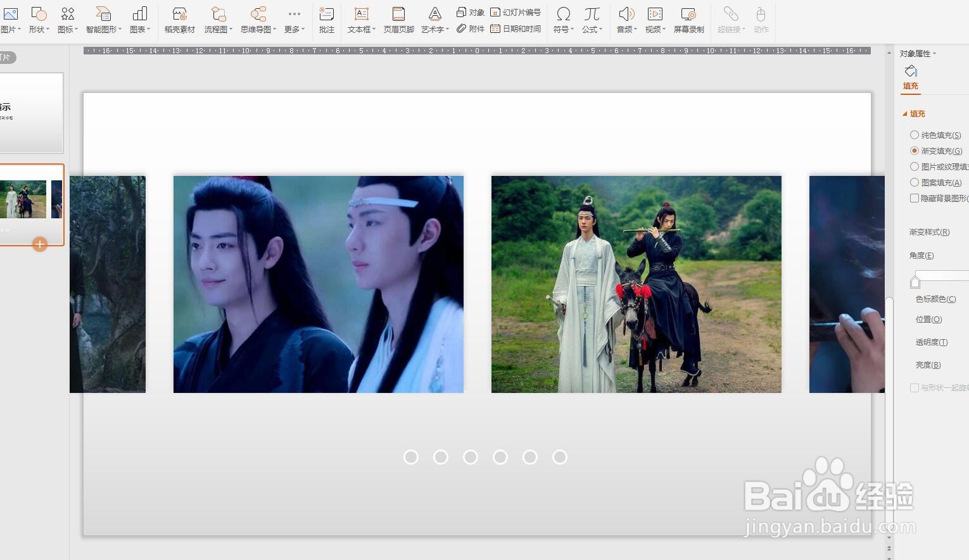The width and height of the screenshot is (969, 560).
Task: Click the 超链接 hyperlink icon
Action: (x=731, y=15)
